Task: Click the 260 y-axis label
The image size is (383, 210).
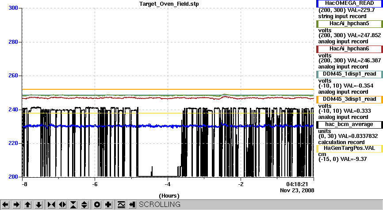Action: tap(13, 76)
